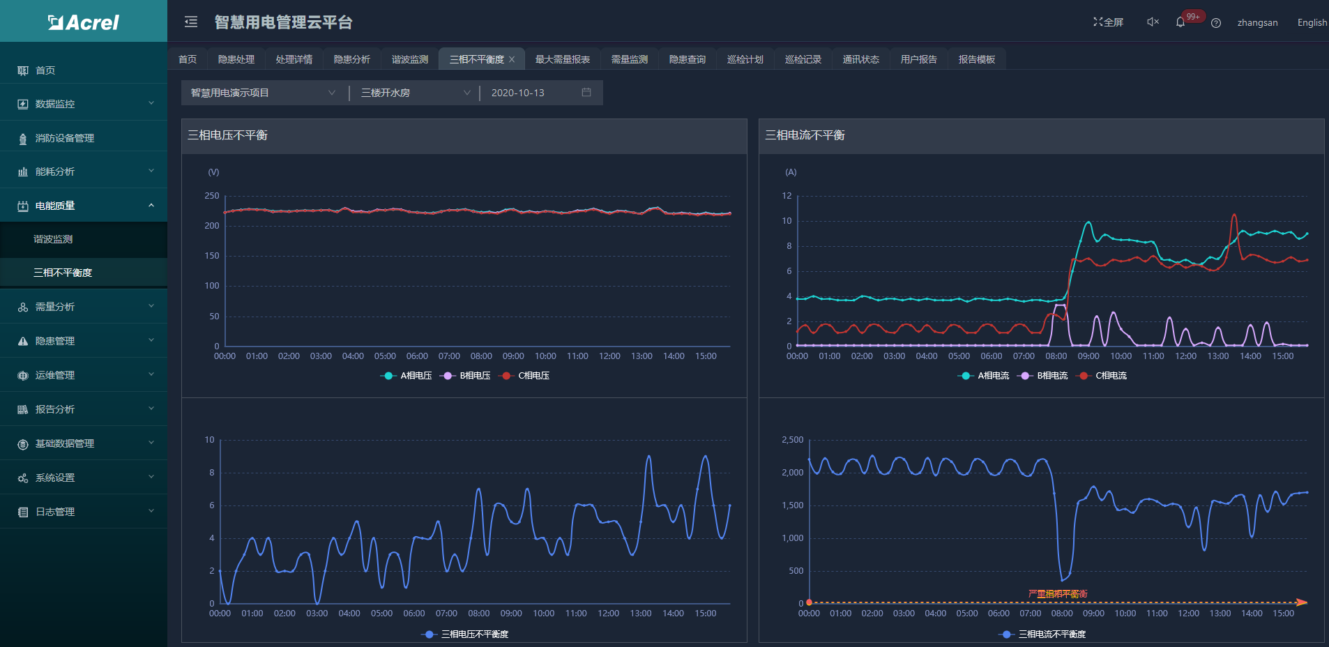The height and width of the screenshot is (647, 1329).
Task: Switch to the 隐患查询 tab
Action: click(688, 59)
